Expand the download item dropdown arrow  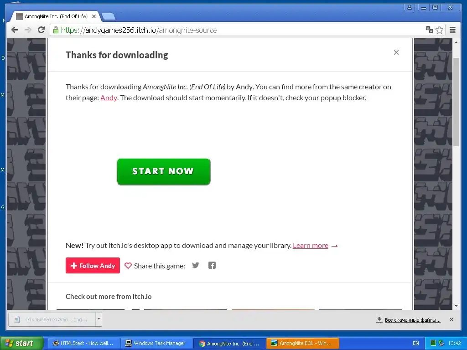99,319
